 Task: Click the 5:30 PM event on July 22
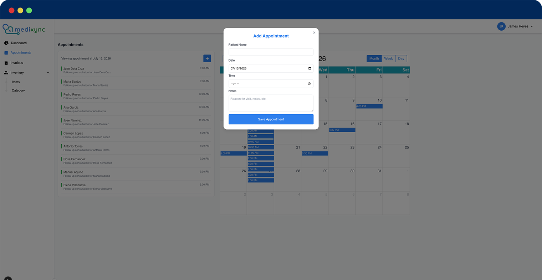pyautogui.click(x=315, y=154)
